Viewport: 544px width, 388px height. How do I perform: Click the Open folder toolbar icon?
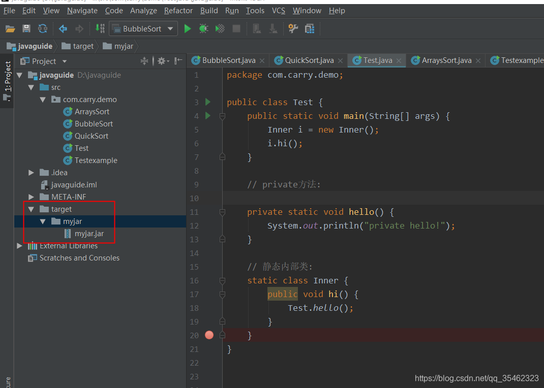[10, 28]
